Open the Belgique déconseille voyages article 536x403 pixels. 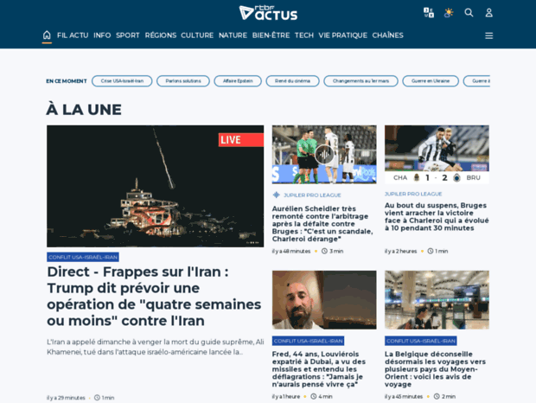pyautogui.click(x=435, y=369)
